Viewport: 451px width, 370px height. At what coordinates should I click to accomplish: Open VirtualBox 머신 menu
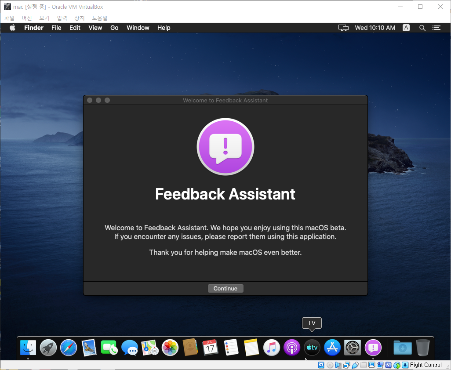[27, 18]
